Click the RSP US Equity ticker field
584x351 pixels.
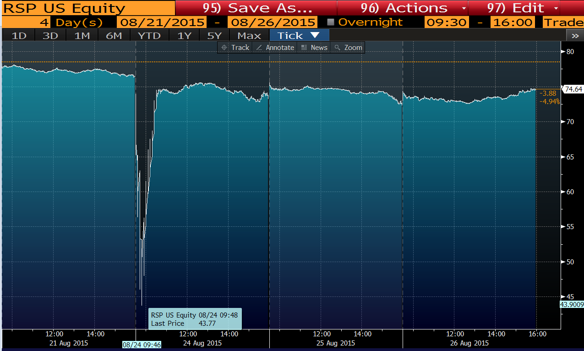click(x=64, y=8)
